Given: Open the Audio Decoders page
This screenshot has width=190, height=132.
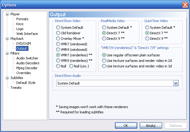Looking at the screenshot, I should point(28,63).
